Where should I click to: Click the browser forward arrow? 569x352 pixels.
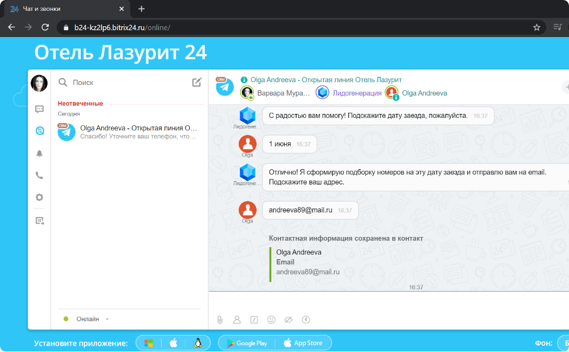click(28, 27)
